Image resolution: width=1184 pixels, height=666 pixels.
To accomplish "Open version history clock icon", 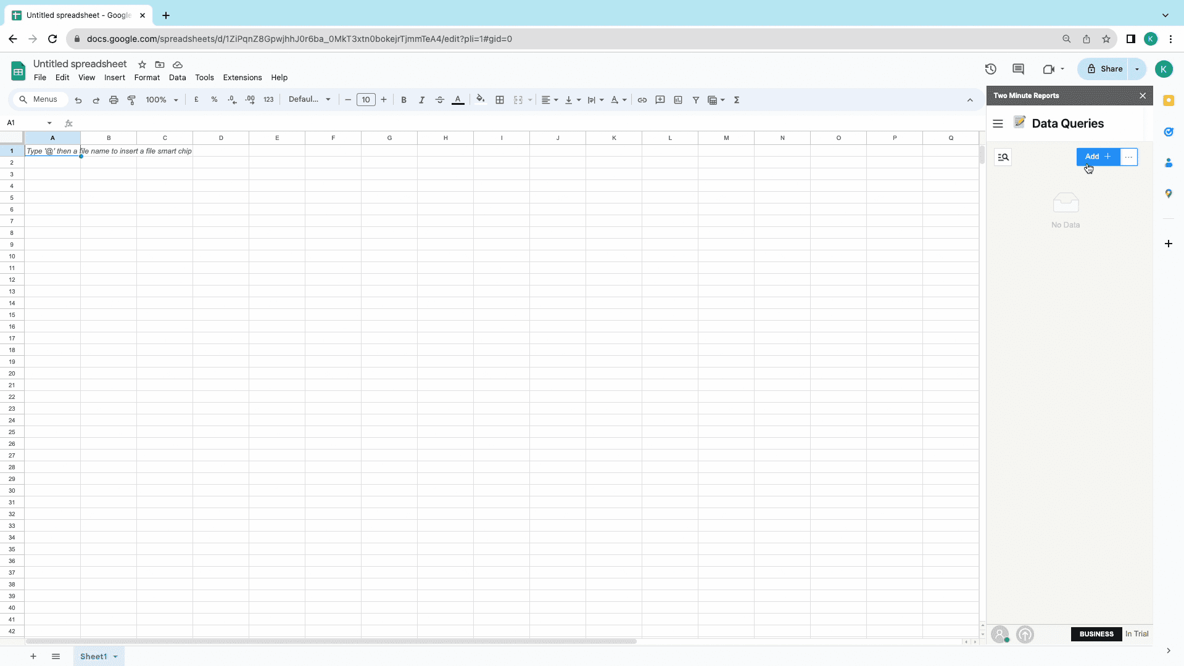I will [x=991, y=69].
